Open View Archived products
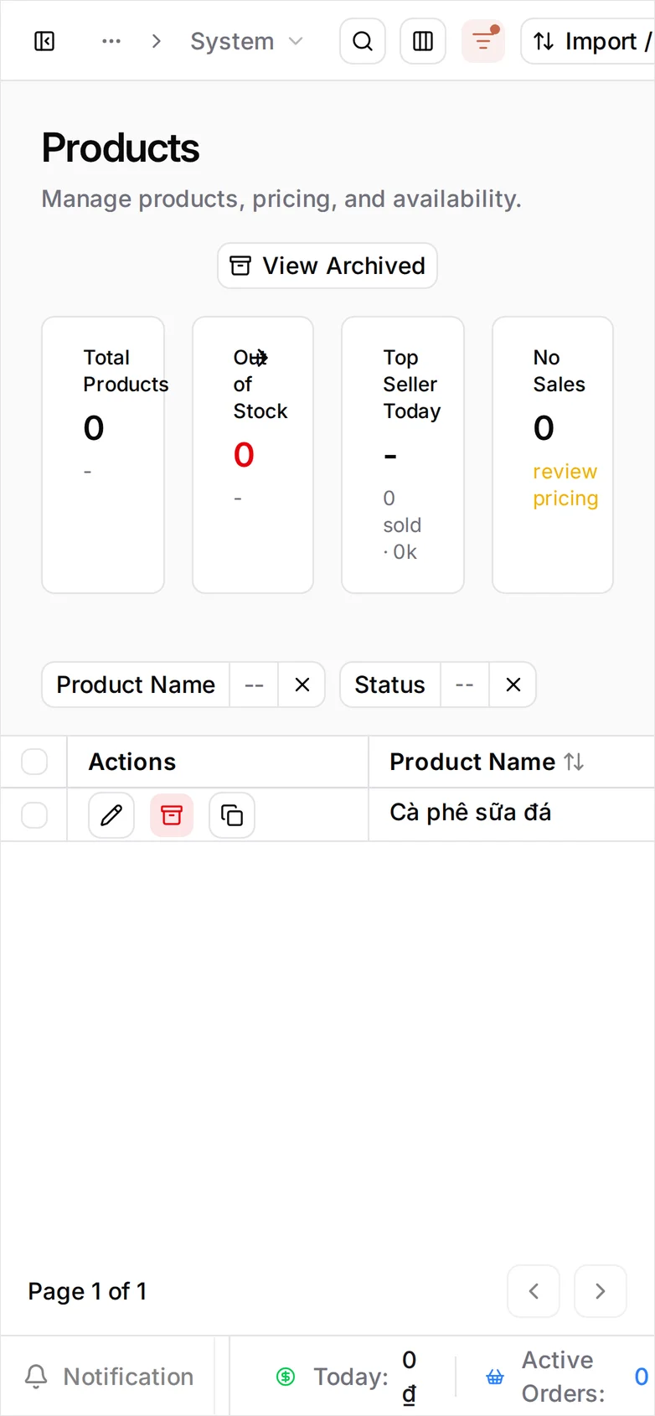 coord(327,266)
